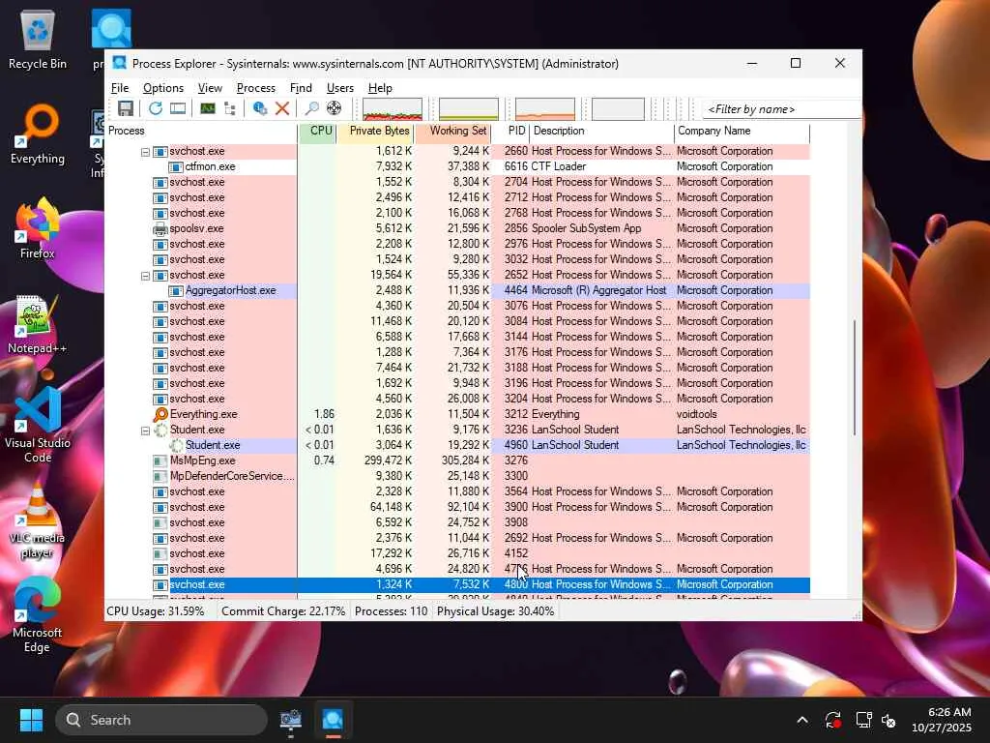Click the CPU usage mini graph
Image resolution: width=990 pixels, height=743 pixels.
(x=393, y=108)
